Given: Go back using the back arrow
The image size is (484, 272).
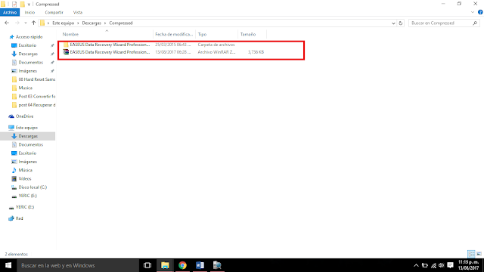Looking at the screenshot, I should [x=7, y=23].
